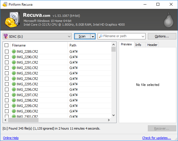Select the IMG_2300.CR2 file name
178x141 pixels.
27,111
